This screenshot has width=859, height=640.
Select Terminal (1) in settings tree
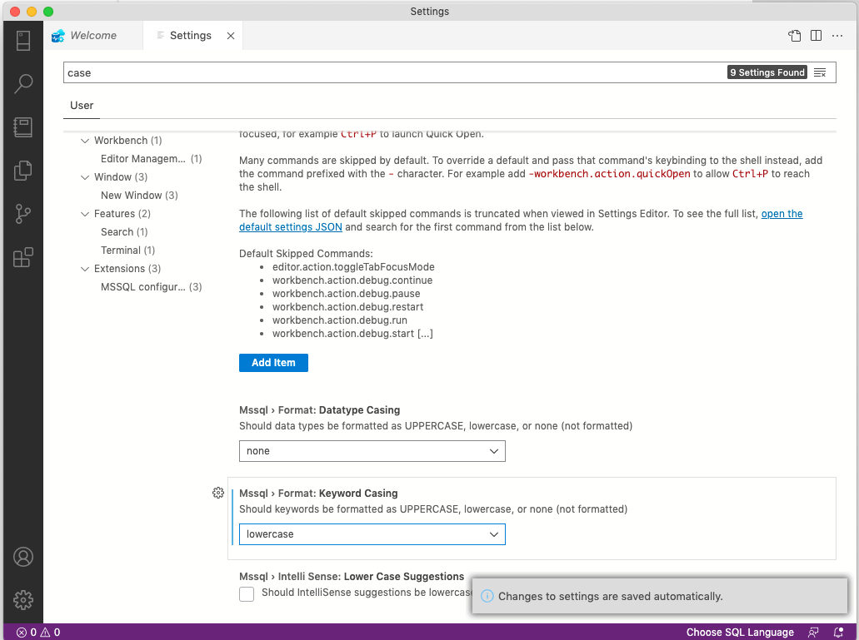[x=127, y=250]
